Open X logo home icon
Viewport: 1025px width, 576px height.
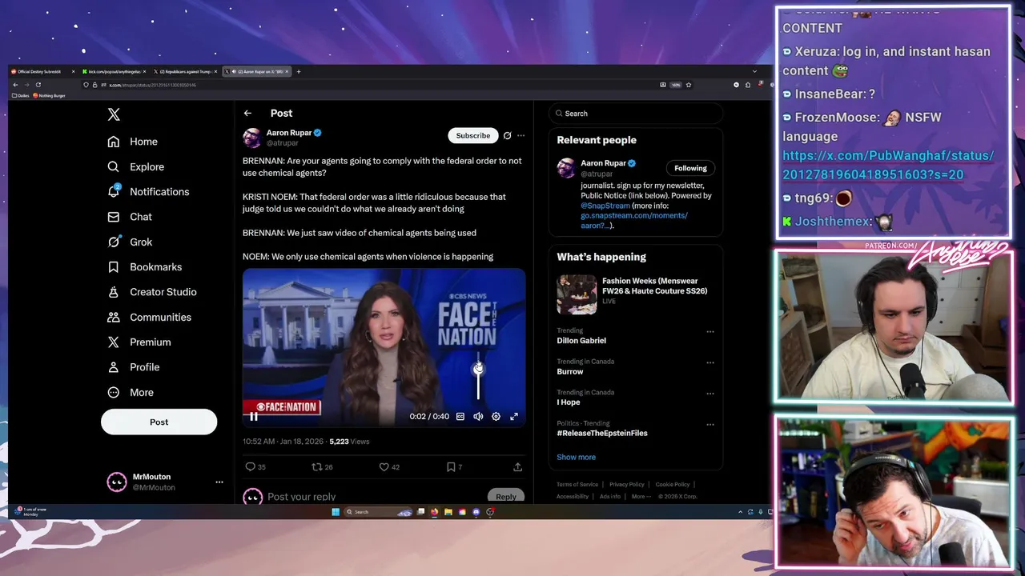pos(114,114)
